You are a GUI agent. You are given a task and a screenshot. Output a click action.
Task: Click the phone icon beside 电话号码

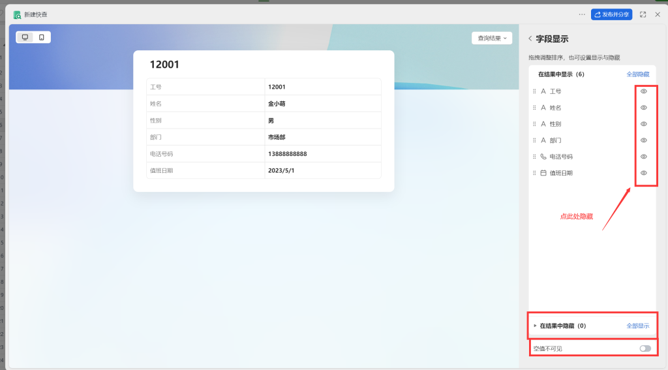tap(543, 157)
